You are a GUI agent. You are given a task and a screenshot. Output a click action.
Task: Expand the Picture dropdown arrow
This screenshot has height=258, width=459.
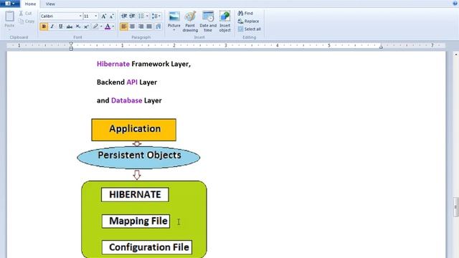[174, 30]
